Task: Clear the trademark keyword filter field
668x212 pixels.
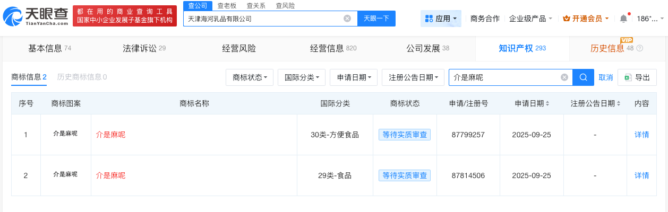Action: [564, 77]
